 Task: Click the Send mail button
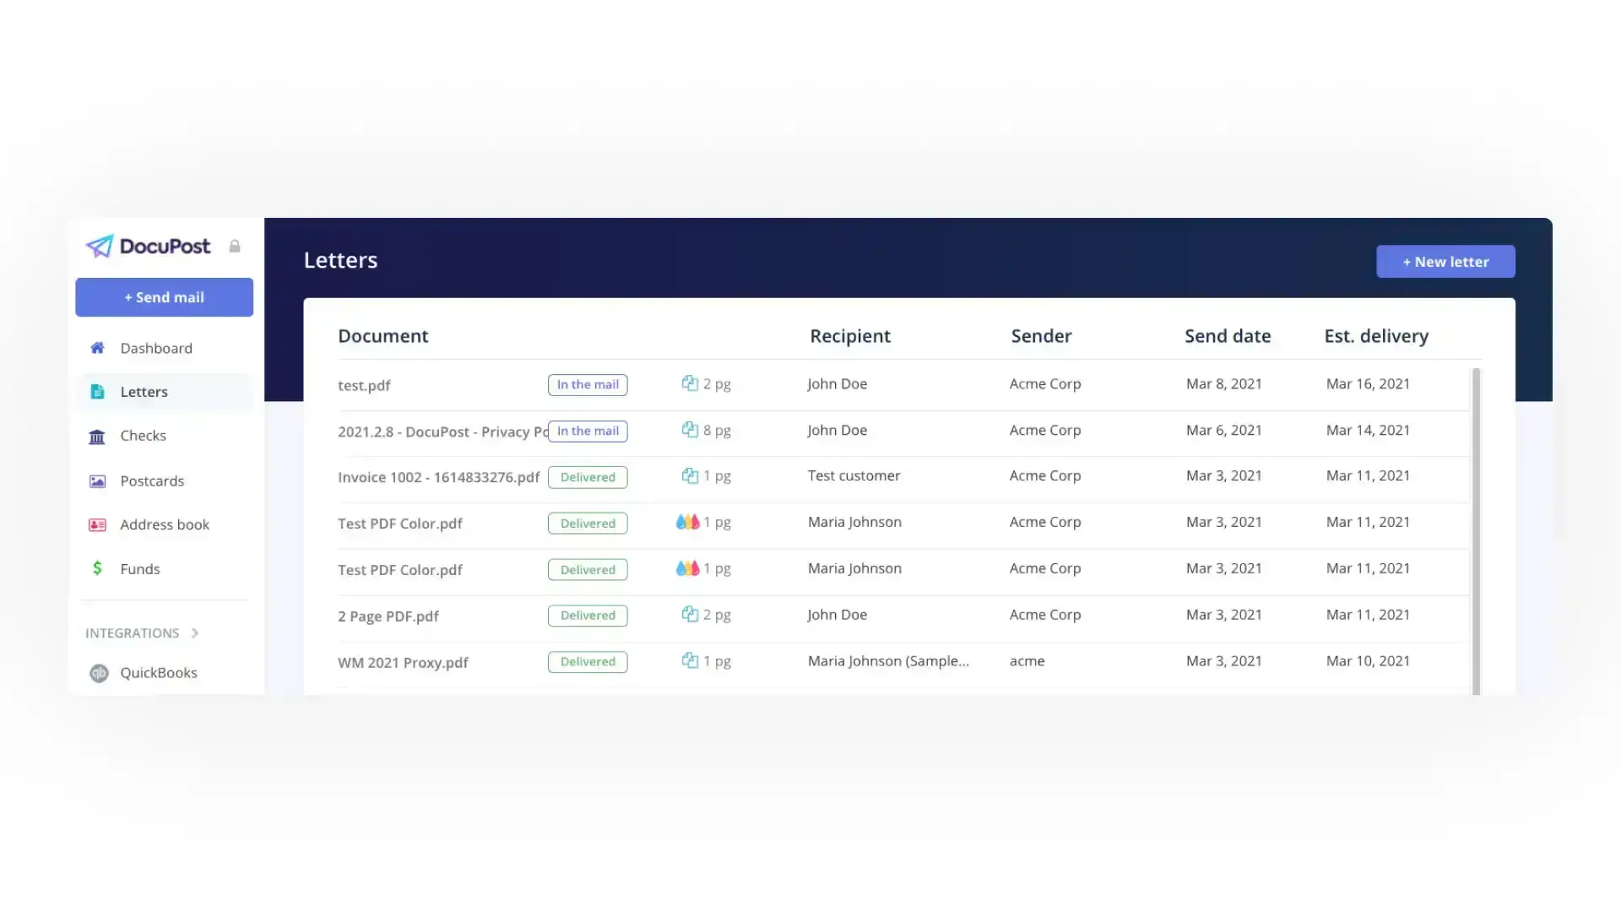pyautogui.click(x=164, y=297)
